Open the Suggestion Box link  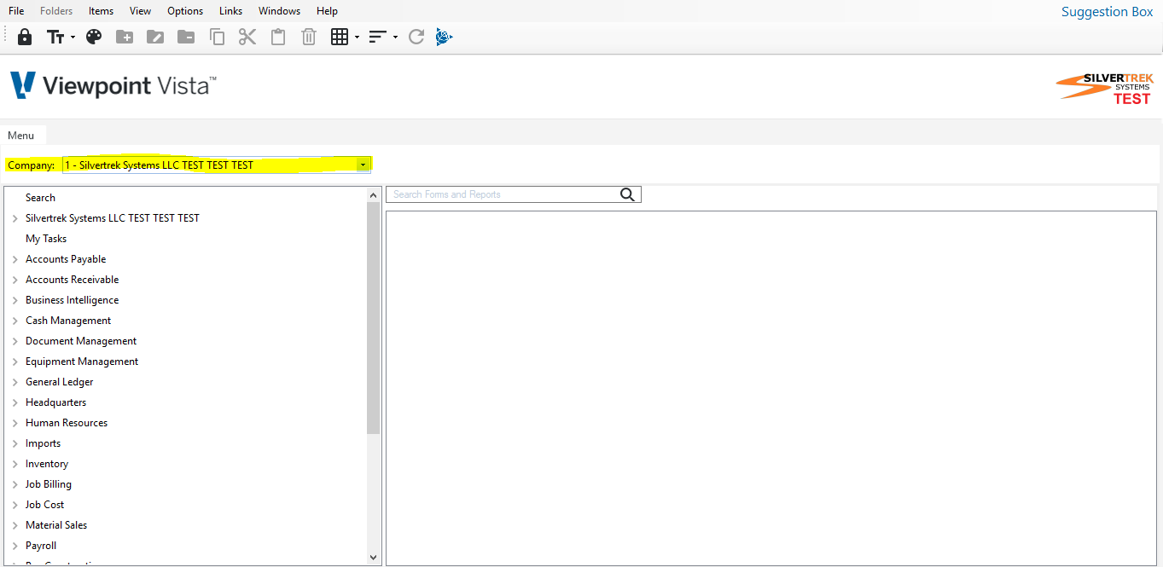point(1107,12)
